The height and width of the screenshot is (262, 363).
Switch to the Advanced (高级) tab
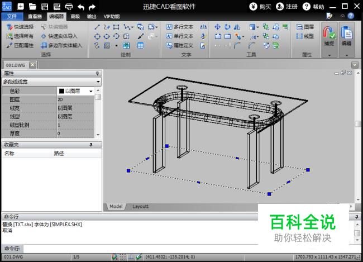(75, 16)
